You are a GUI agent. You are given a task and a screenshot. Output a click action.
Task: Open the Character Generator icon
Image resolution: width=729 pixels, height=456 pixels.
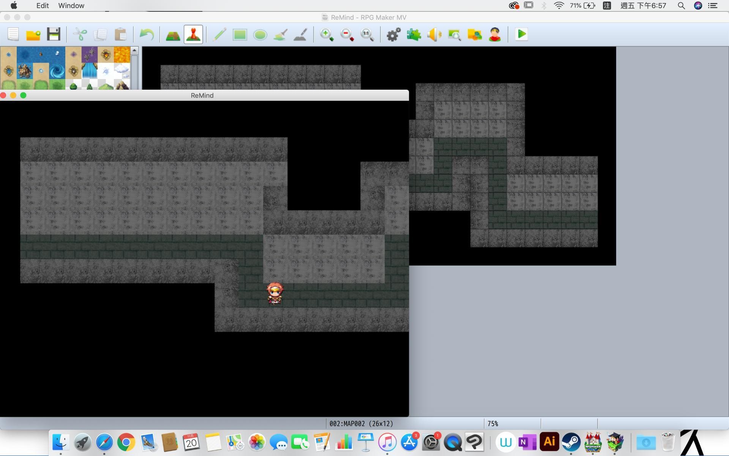click(x=495, y=35)
